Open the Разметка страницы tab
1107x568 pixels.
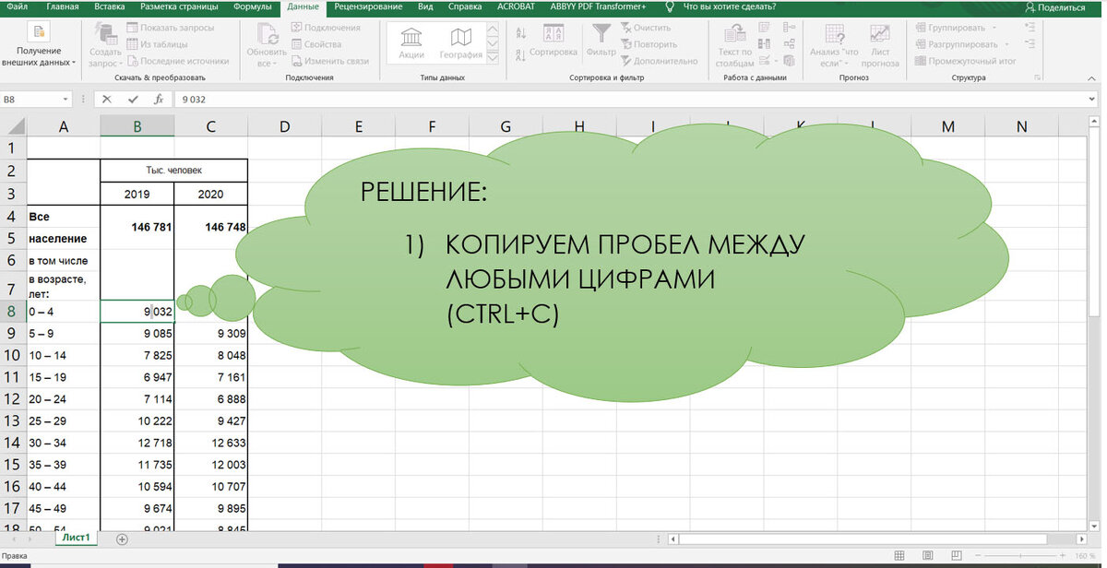coord(180,6)
